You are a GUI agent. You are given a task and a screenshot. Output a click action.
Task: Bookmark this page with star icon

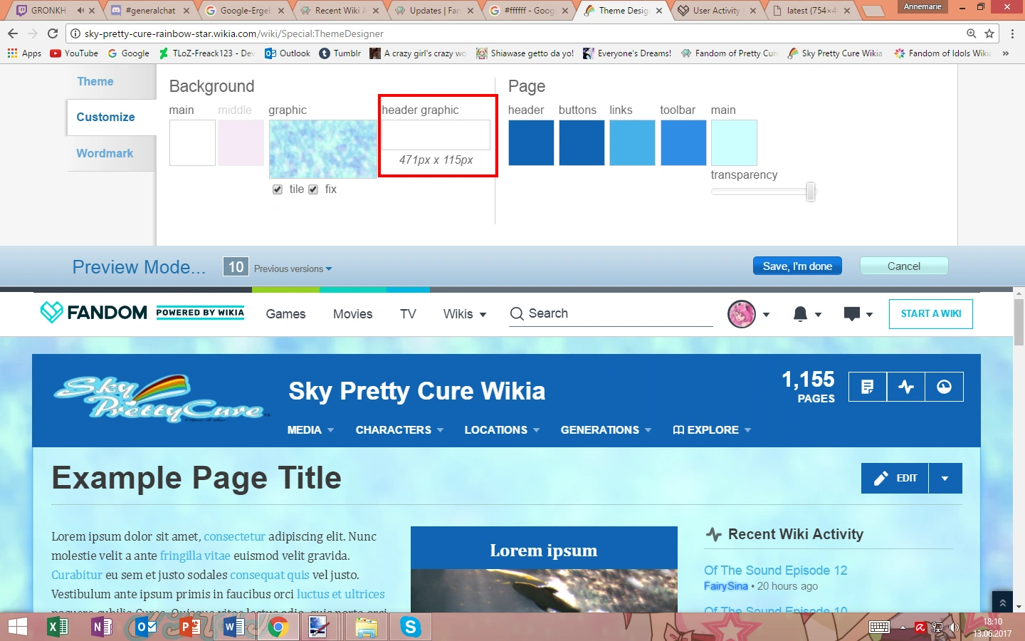tap(989, 33)
